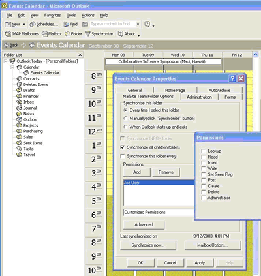
Task: Open the Finances folder
Action: (x=28, y=97)
